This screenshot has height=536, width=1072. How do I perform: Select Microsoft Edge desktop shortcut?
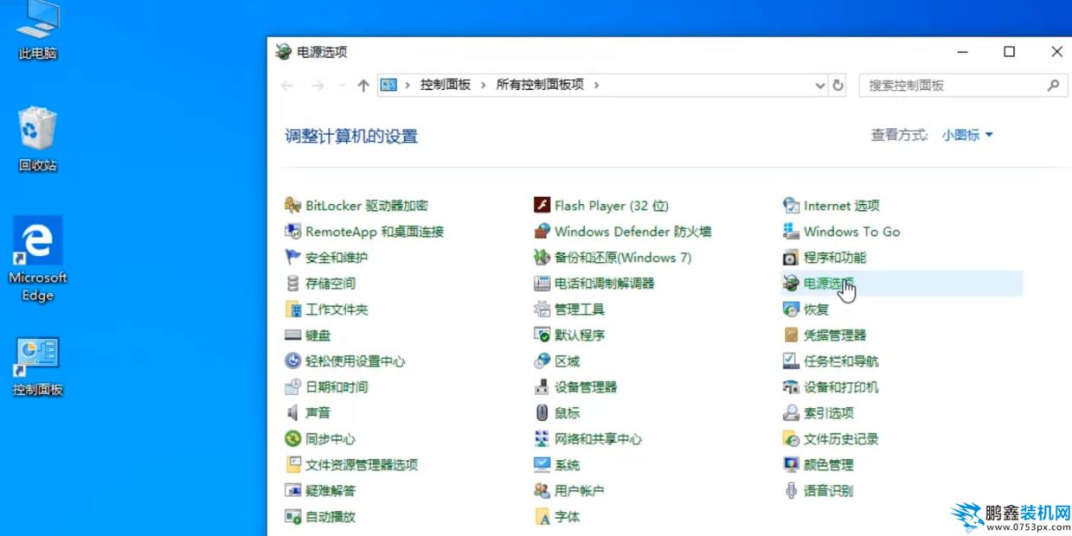[x=38, y=259]
